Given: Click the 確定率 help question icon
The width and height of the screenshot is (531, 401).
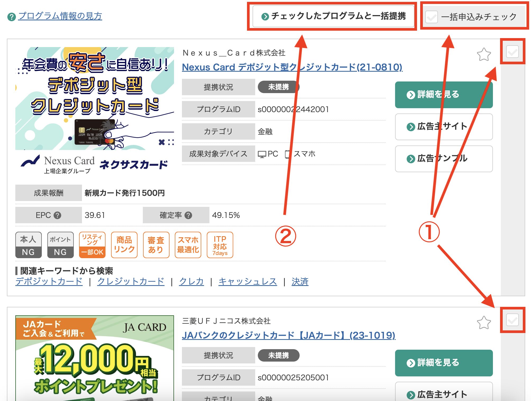Looking at the screenshot, I should pos(188,215).
